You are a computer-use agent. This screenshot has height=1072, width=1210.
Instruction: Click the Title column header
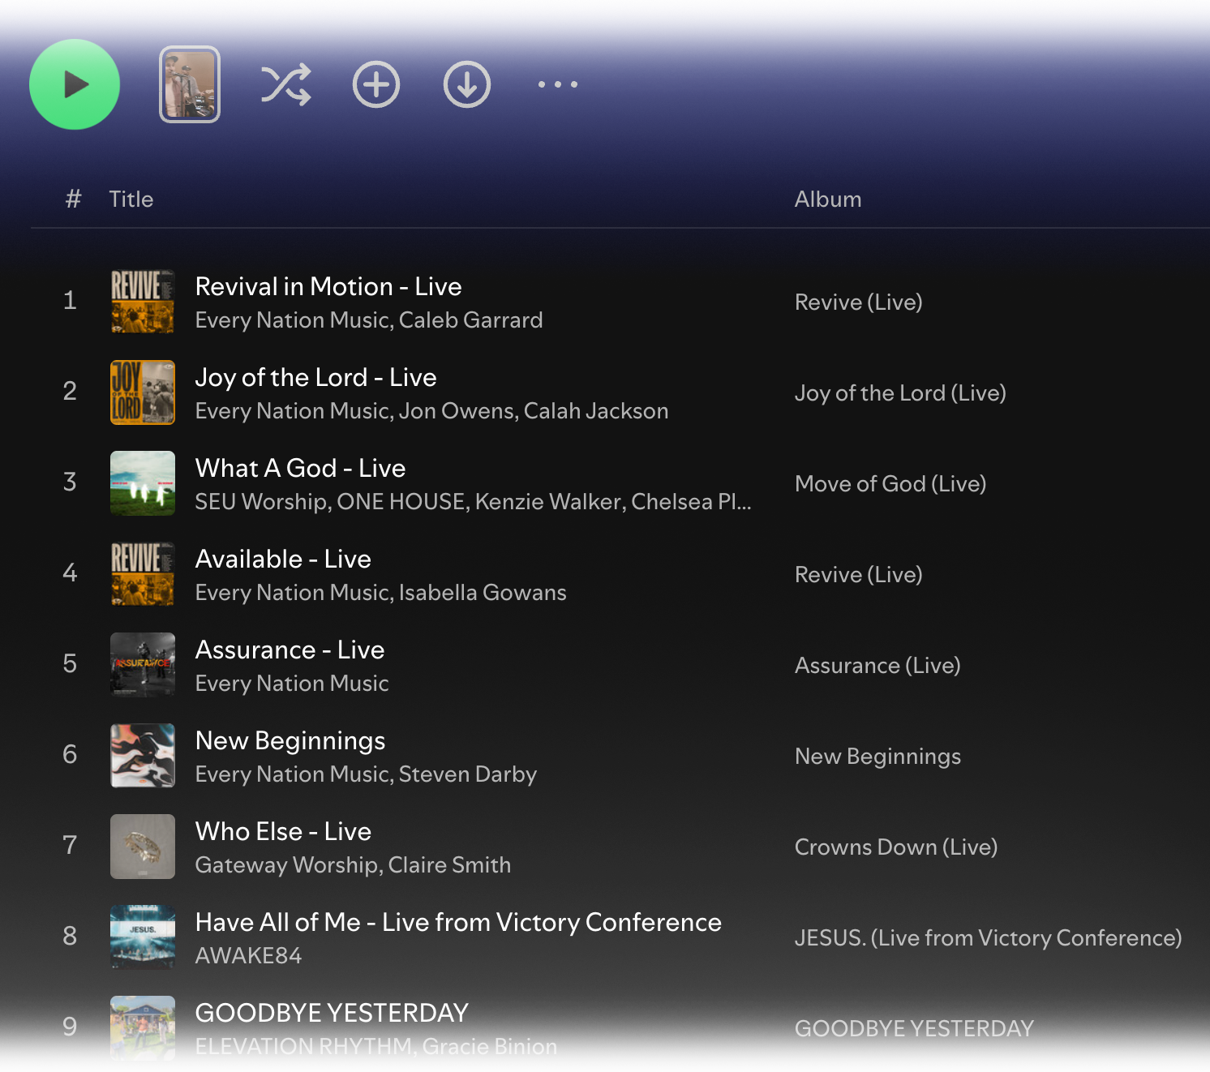click(x=131, y=199)
